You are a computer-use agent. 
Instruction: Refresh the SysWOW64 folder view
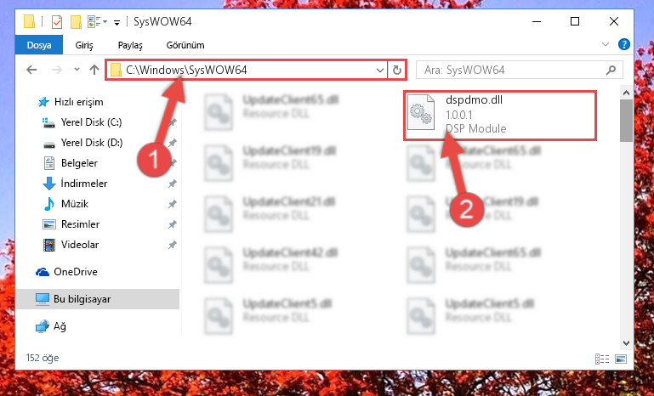[x=396, y=70]
